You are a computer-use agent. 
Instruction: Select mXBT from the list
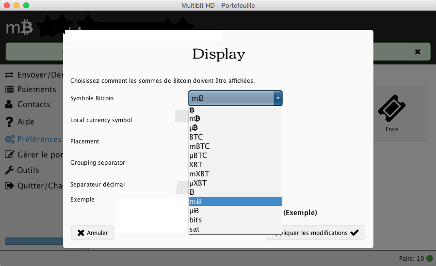235,174
